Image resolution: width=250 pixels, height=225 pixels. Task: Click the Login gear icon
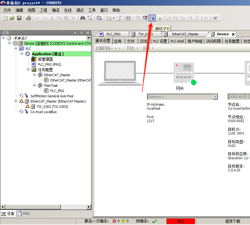(138, 18)
